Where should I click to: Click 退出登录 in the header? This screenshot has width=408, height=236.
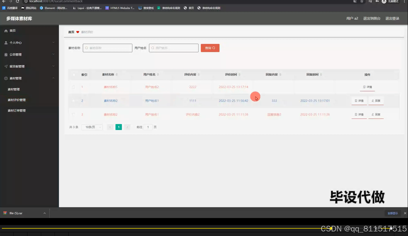click(x=392, y=19)
